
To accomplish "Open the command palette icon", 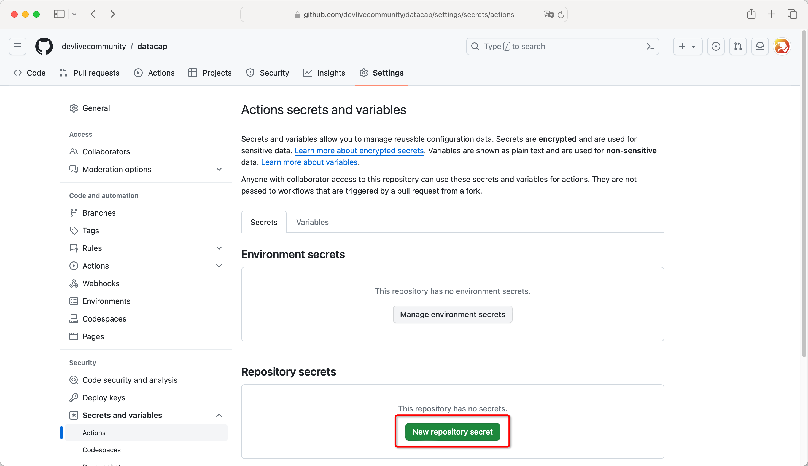I will click(x=650, y=46).
